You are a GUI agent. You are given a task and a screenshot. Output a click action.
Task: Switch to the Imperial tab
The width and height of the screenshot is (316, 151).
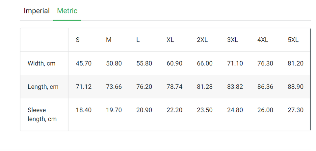[37, 11]
